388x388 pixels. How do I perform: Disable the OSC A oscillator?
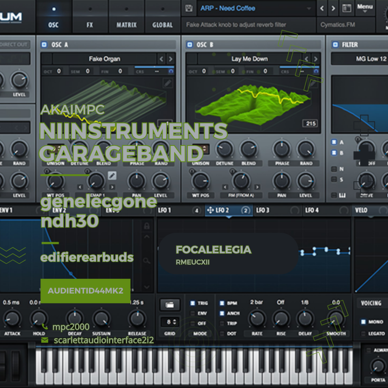point(44,45)
